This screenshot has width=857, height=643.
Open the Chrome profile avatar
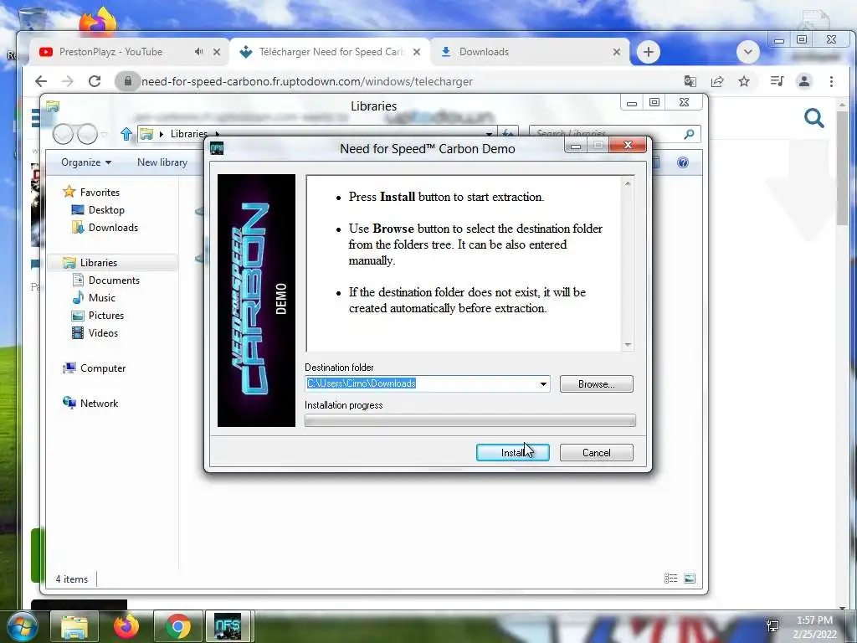point(804,81)
